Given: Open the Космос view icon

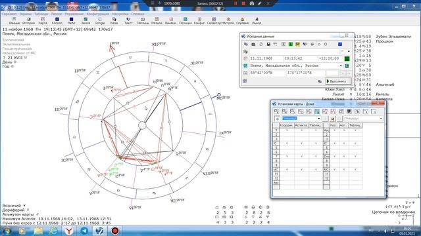Looking at the screenshot, I should click(57, 21).
